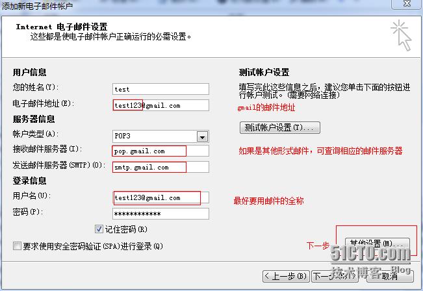This screenshot has width=423, height=291.
Task: Click the 用户名(U): label
Action: (x=32, y=196)
